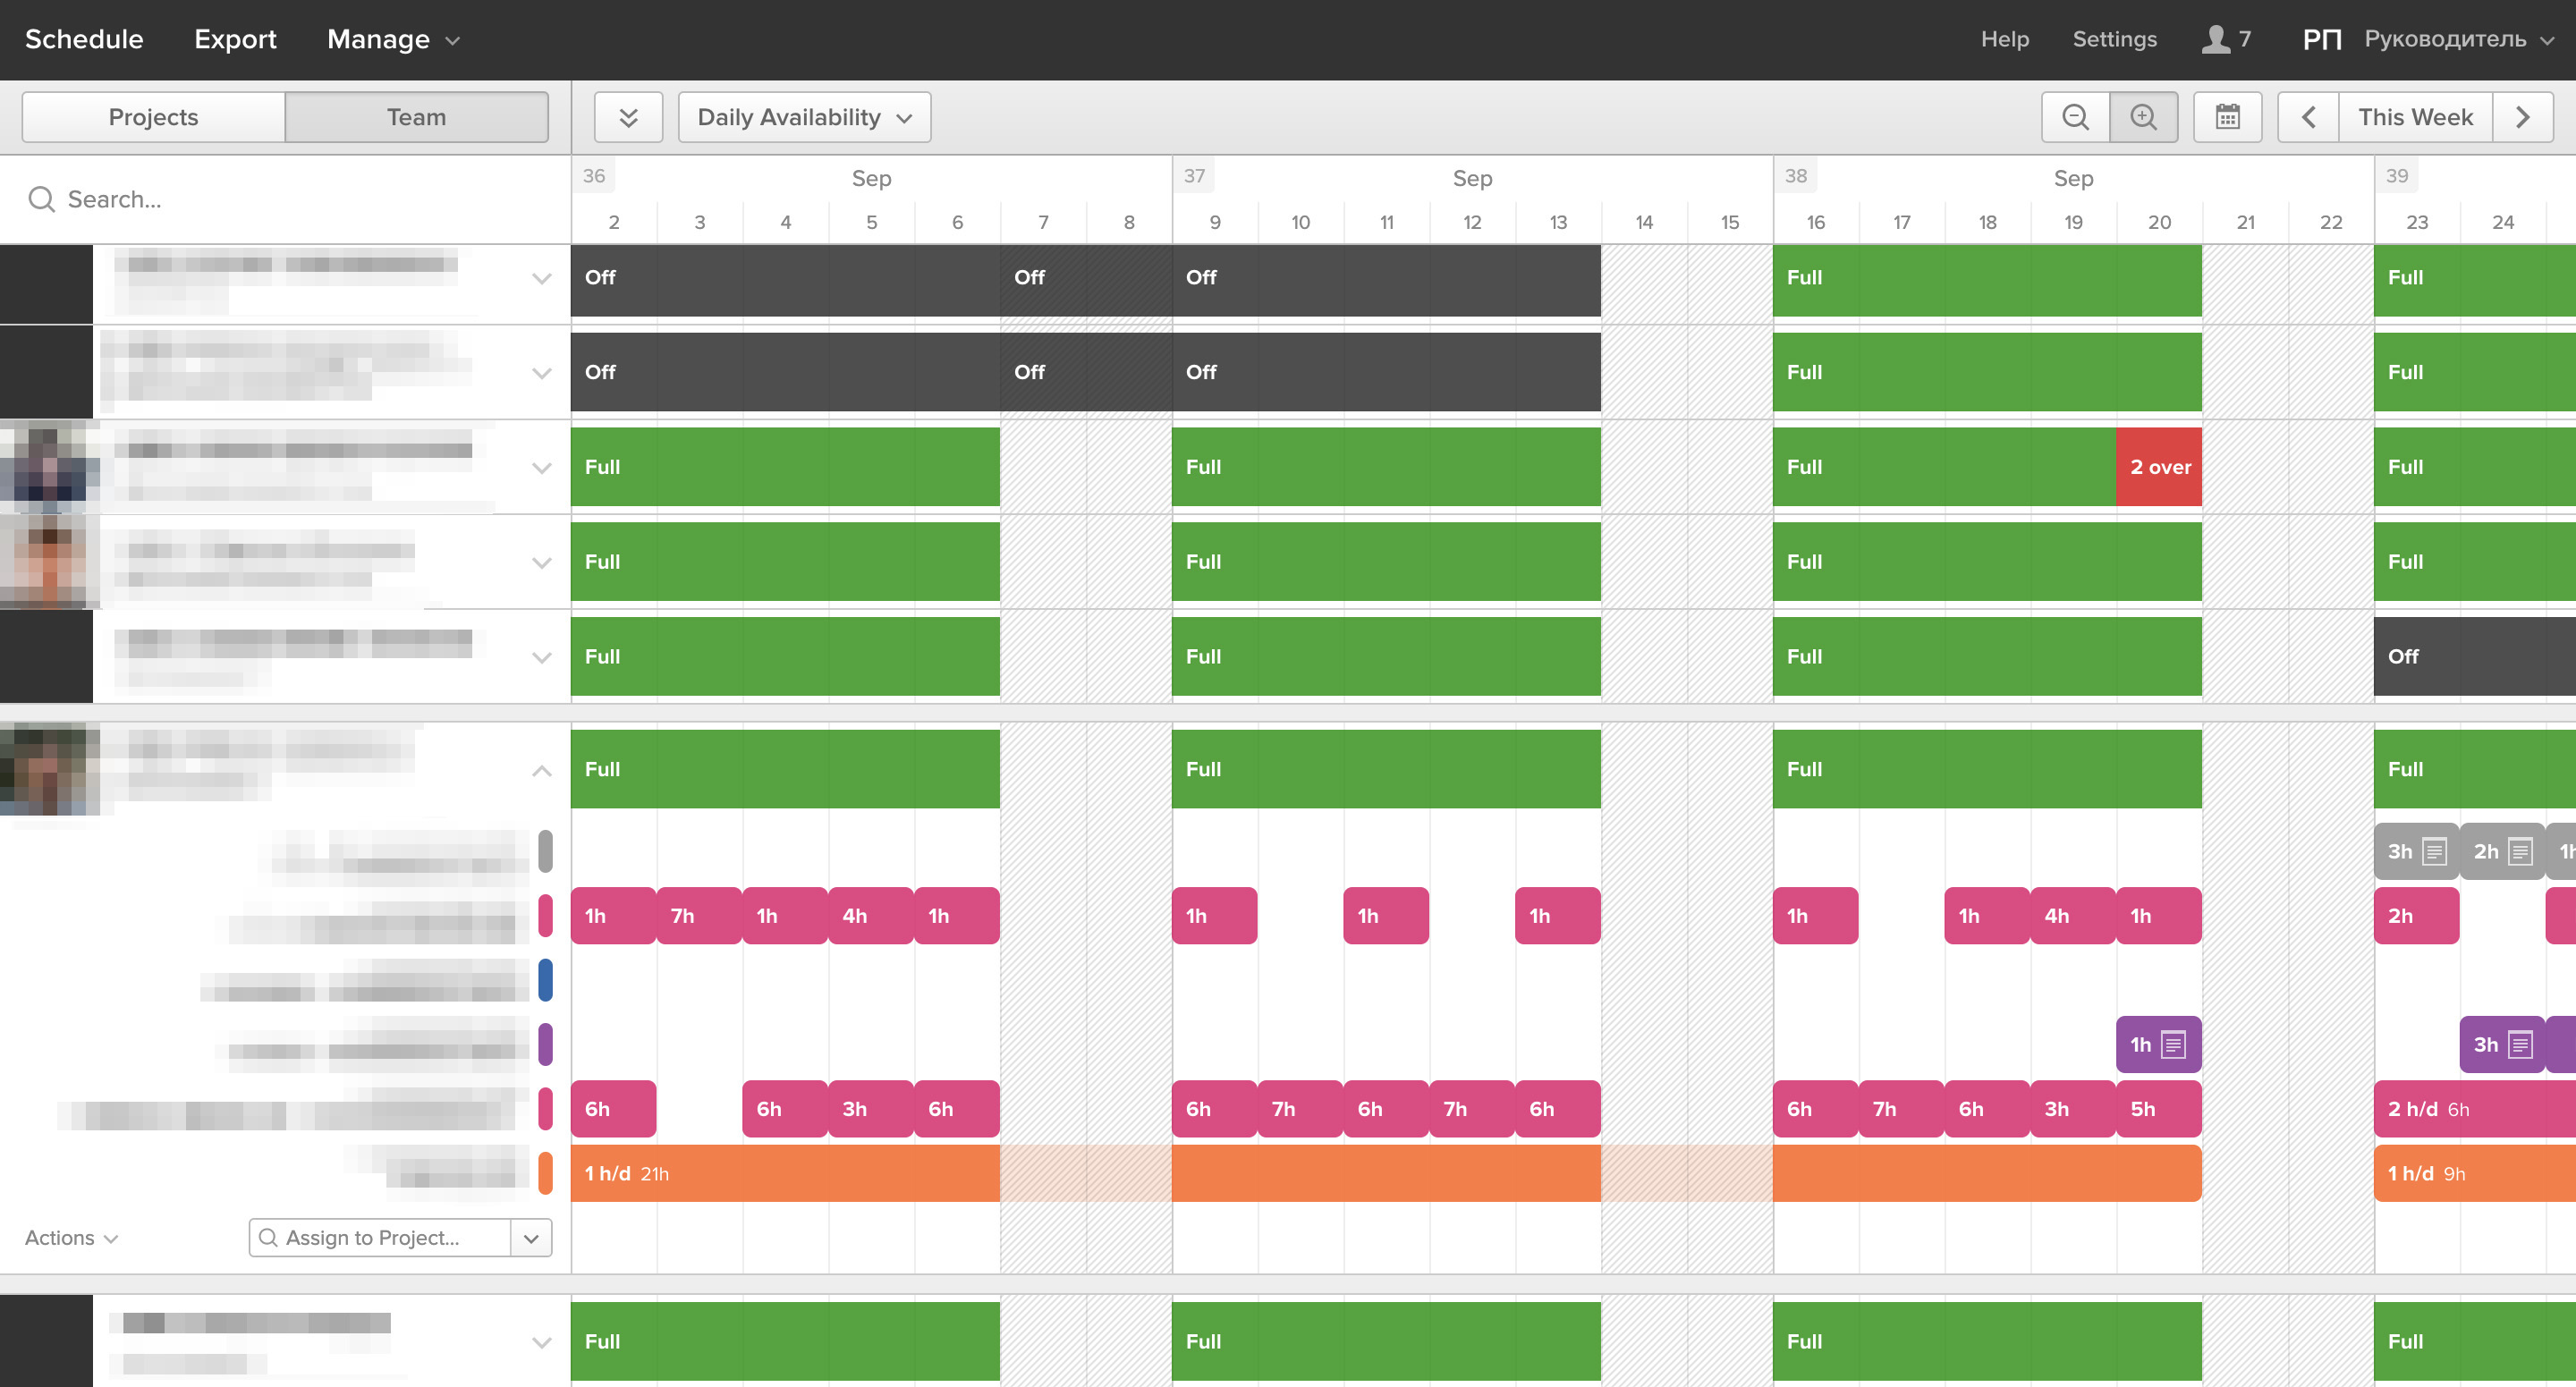This screenshot has height=1387, width=2576.
Task: Click the search magnifier zoom-out icon
Action: coord(2075,116)
